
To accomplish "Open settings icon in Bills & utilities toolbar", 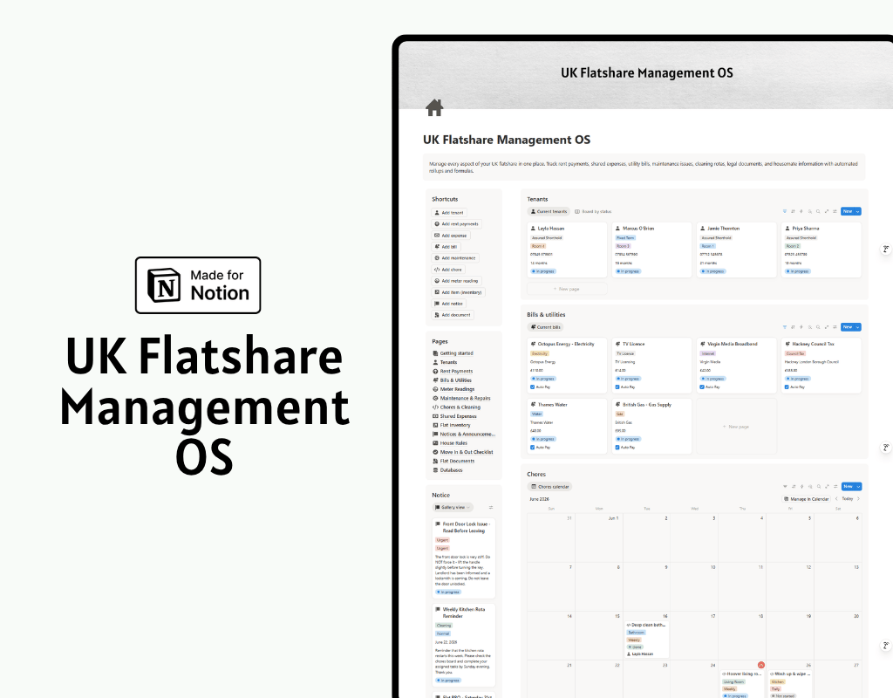I will pyautogui.click(x=835, y=327).
